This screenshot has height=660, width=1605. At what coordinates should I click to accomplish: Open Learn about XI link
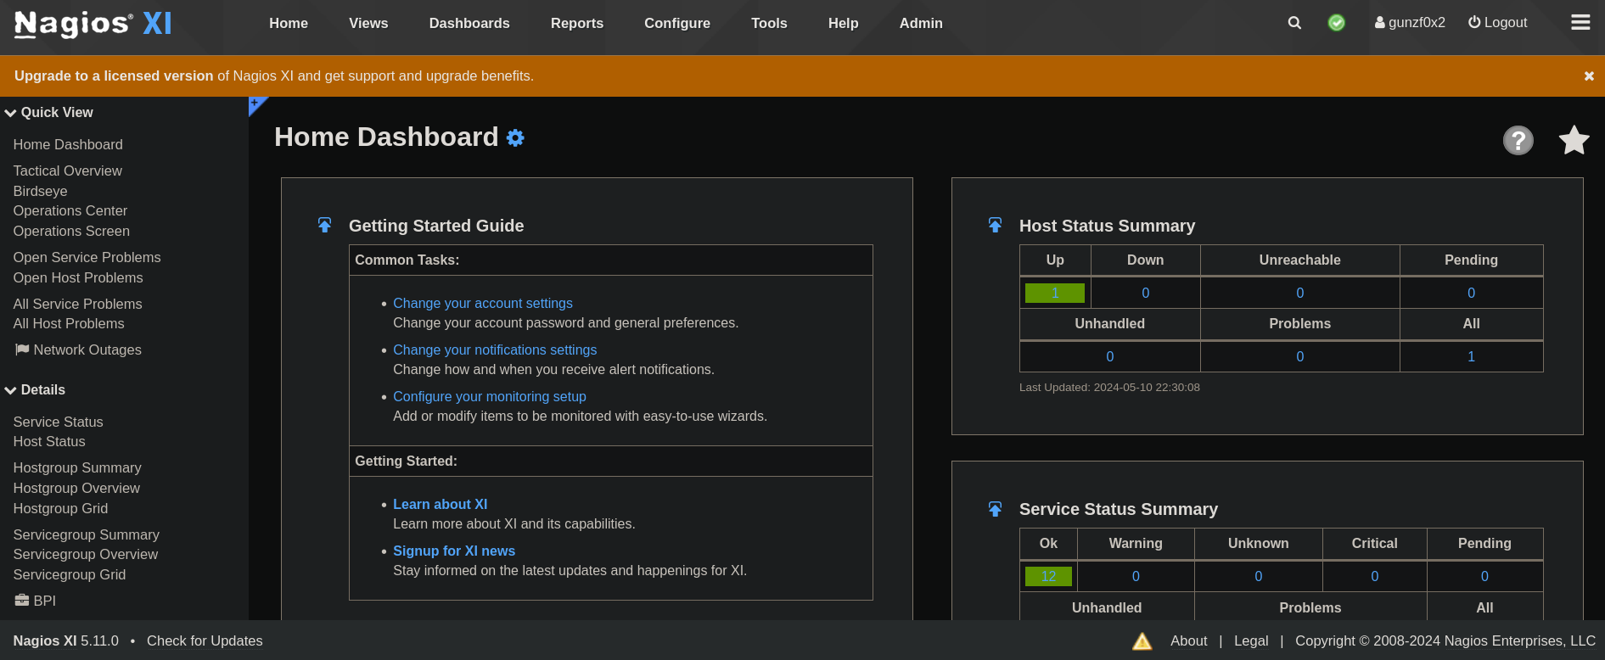tap(440, 504)
